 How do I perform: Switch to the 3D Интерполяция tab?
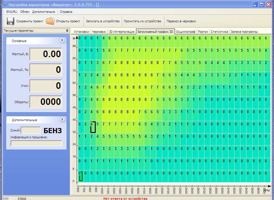(122, 32)
